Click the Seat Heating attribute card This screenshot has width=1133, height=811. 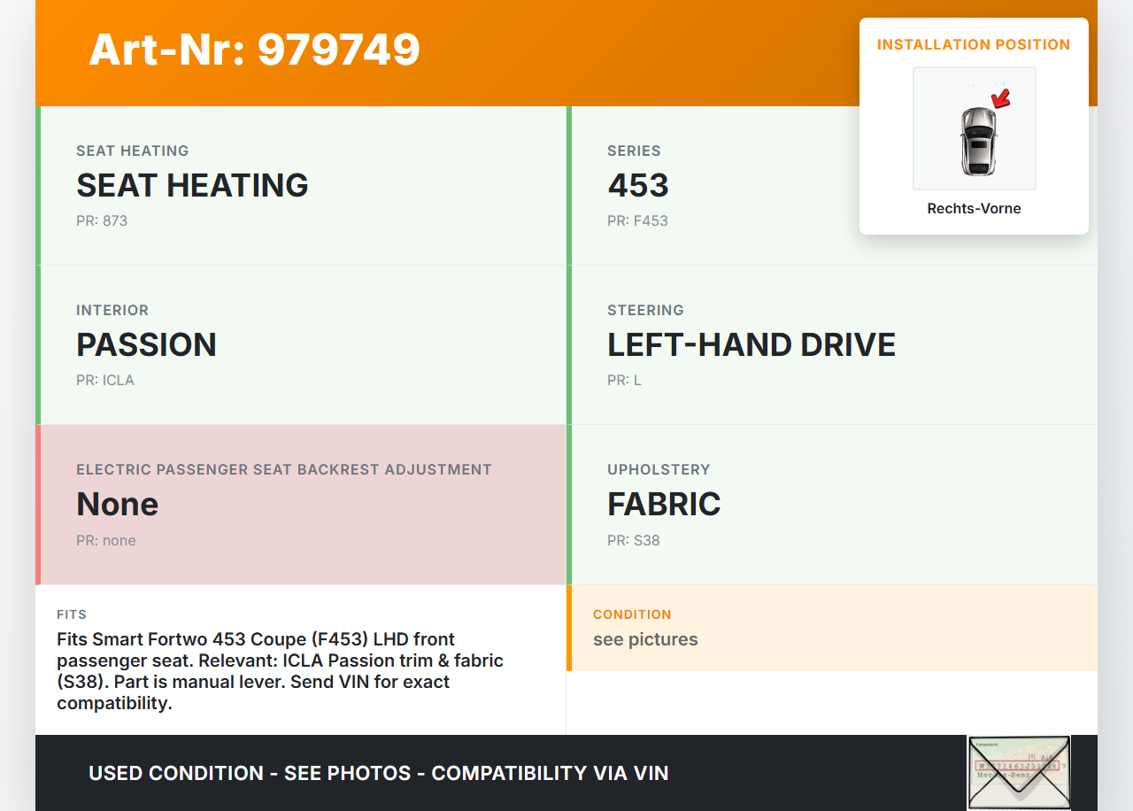pyautogui.click(x=301, y=186)
